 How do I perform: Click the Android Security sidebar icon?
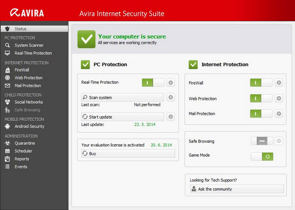click(x=7, y=126)
